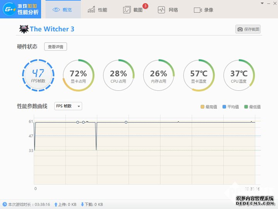Click the eye icon on overview tab
The height and width of the screenshot is (209, 278).
tap(56, 10)
